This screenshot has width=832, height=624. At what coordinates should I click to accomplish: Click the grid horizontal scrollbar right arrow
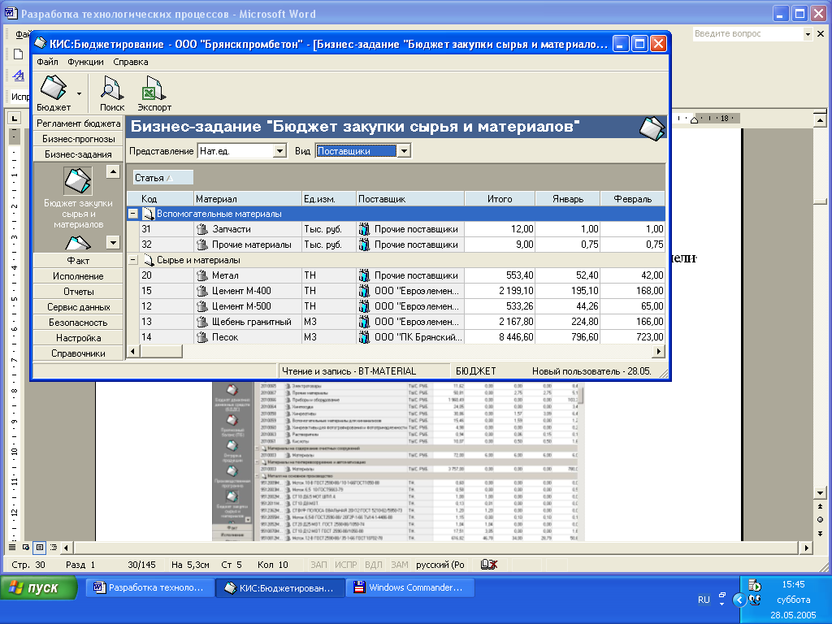(x=658, y=351)
